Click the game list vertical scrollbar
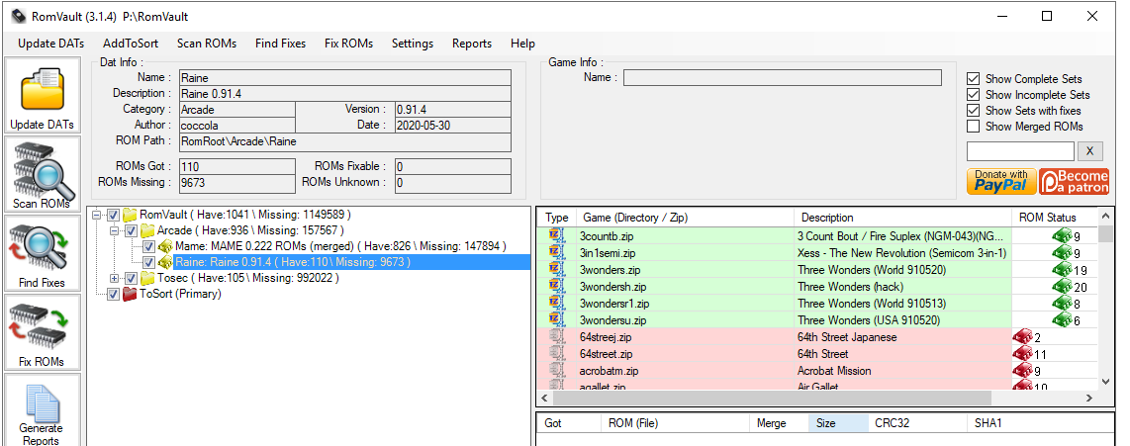Screen dimensions: 1130x446 (x=1106, y=307)
